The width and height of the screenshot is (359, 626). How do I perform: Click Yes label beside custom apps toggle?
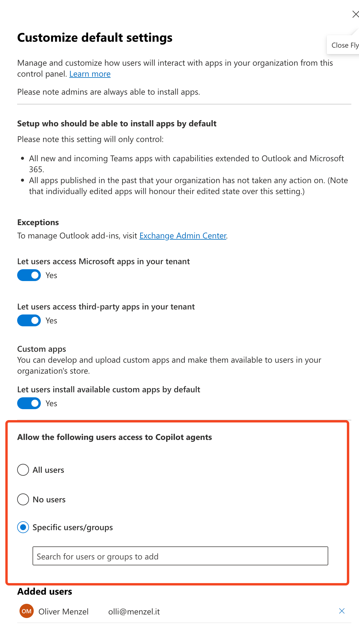(51, 404)
